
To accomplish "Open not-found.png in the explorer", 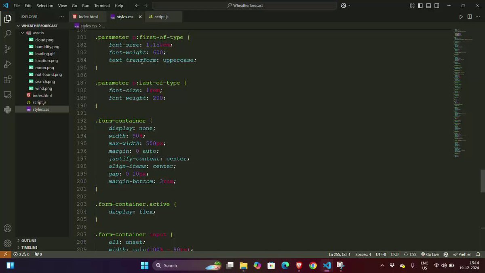I will tap(48, 74).
